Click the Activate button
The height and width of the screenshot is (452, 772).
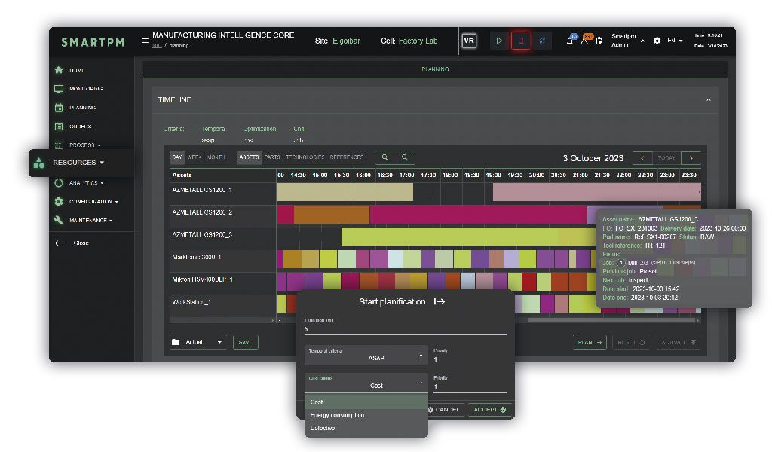(x=679, y=342)
